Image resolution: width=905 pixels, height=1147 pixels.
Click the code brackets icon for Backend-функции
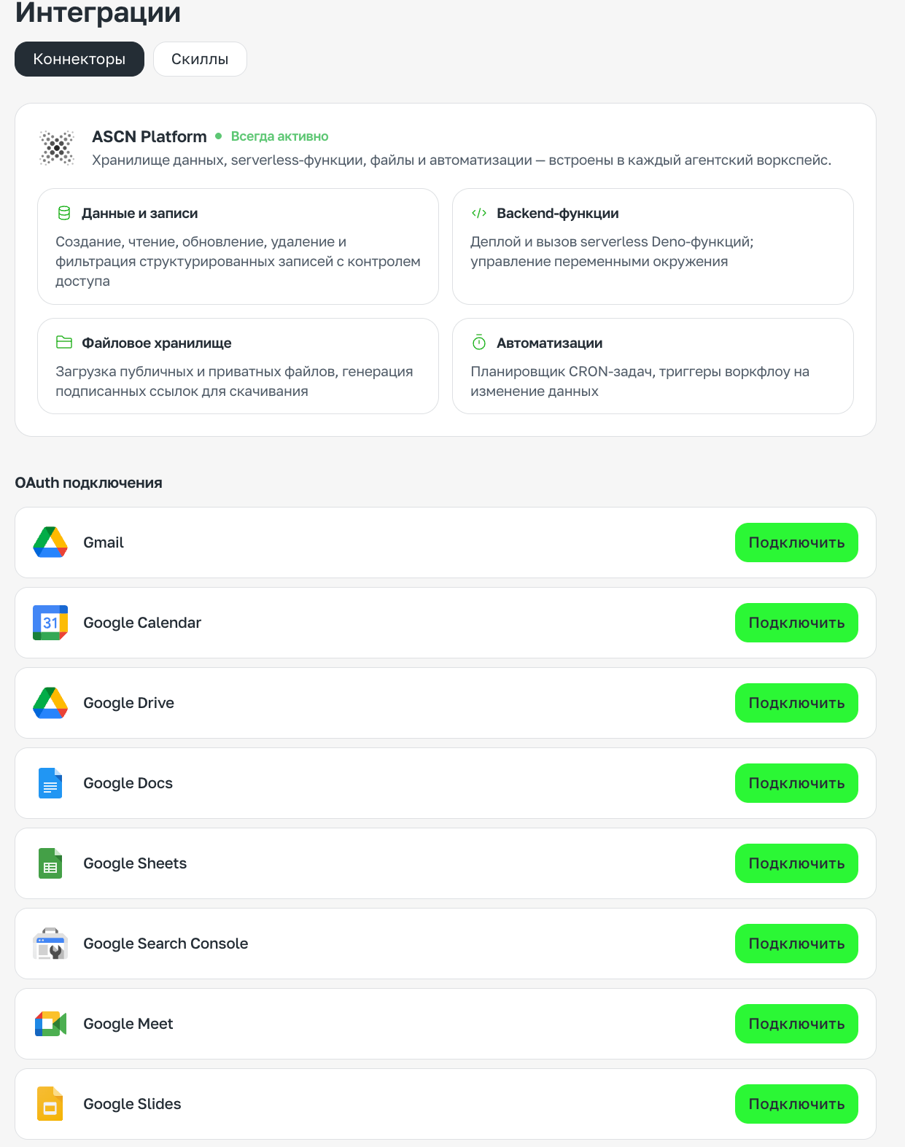click(479, 213)
